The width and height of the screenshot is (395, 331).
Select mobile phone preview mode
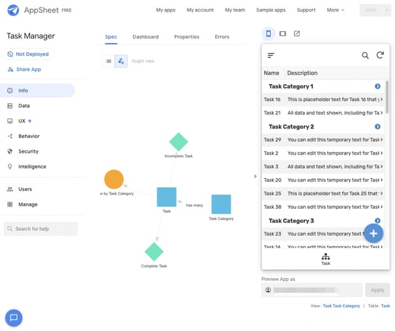(x=269, y=34)
